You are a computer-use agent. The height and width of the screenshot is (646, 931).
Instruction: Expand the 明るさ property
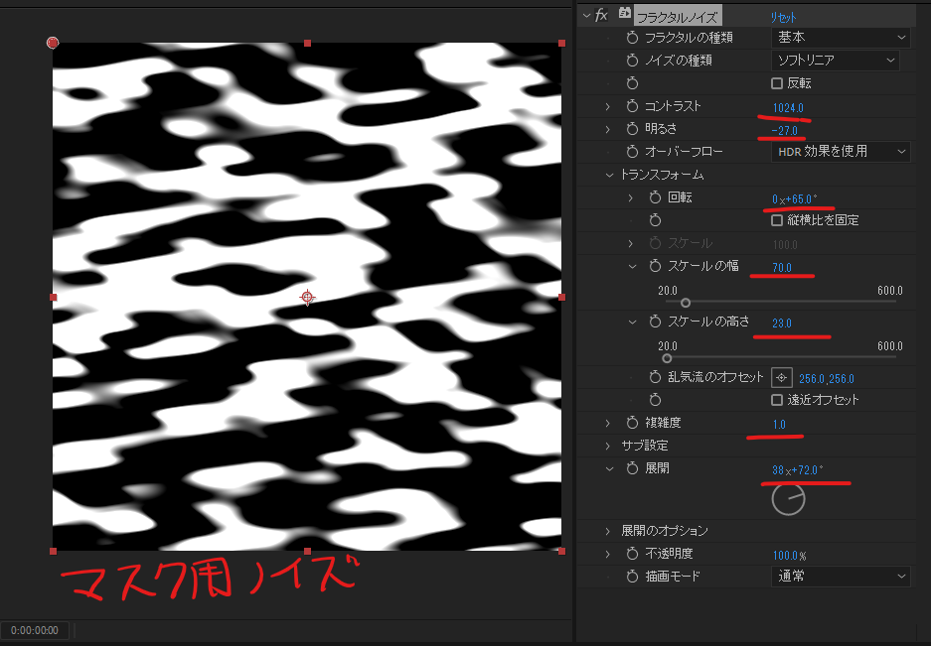pyautogui.click(x=607, y=129)
